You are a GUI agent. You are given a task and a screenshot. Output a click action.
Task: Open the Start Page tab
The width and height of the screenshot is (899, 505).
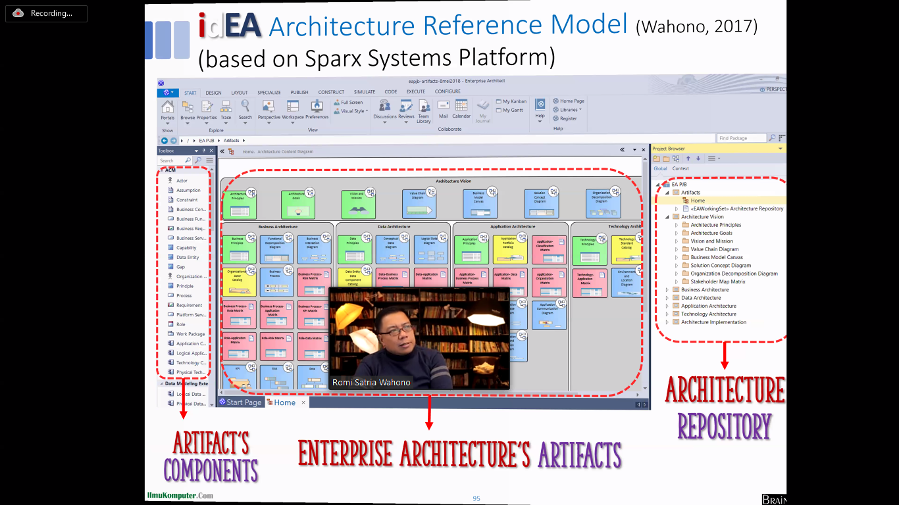coord(240,402)
